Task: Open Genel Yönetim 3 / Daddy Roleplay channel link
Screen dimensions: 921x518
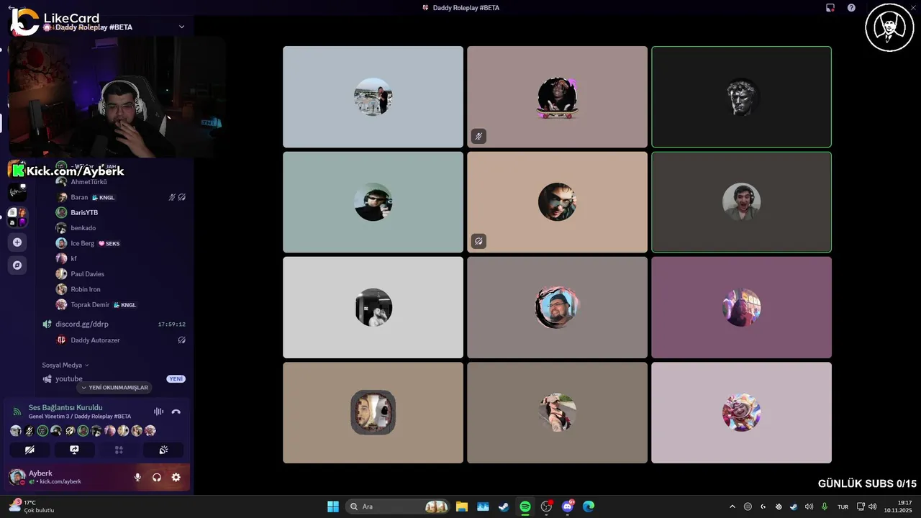Action: tap(80, 417)
